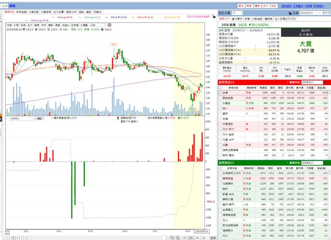Click the 20MA blue line legend swatch
This screenshot has height=240, width=331.
[x=106, y=17]
